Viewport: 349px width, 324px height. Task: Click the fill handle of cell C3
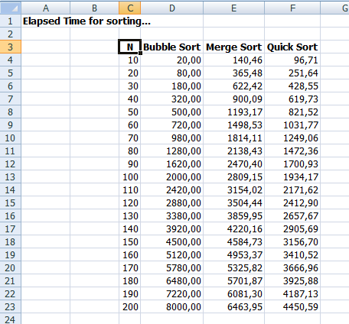(140, 53)
